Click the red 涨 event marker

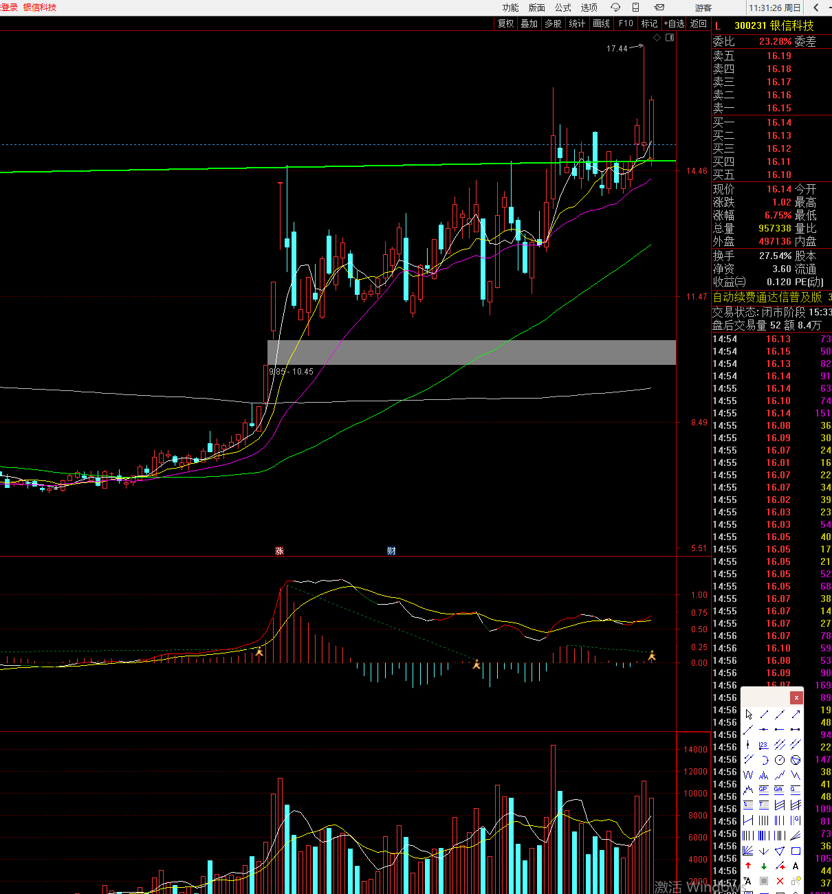tap(279, 550)
